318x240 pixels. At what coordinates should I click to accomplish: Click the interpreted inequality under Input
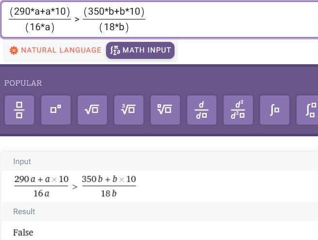point(75,186)
